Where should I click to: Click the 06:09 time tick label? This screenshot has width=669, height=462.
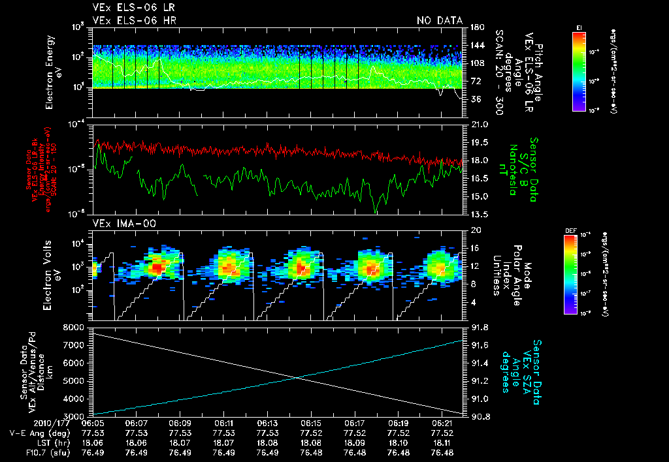pos(180,423)
